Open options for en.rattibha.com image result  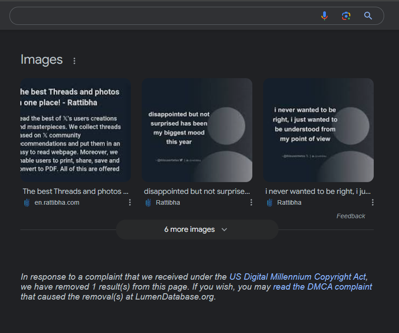[x=130, y=202]
